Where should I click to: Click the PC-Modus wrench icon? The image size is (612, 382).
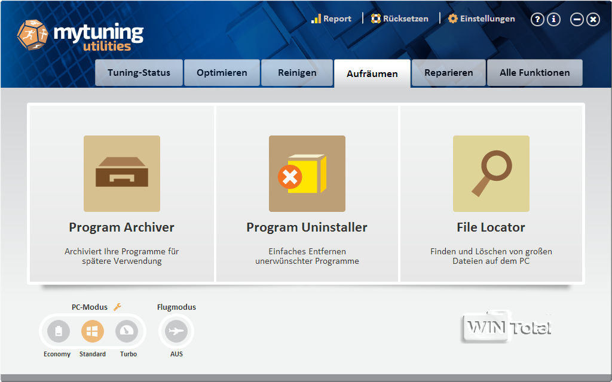point(118,307)
